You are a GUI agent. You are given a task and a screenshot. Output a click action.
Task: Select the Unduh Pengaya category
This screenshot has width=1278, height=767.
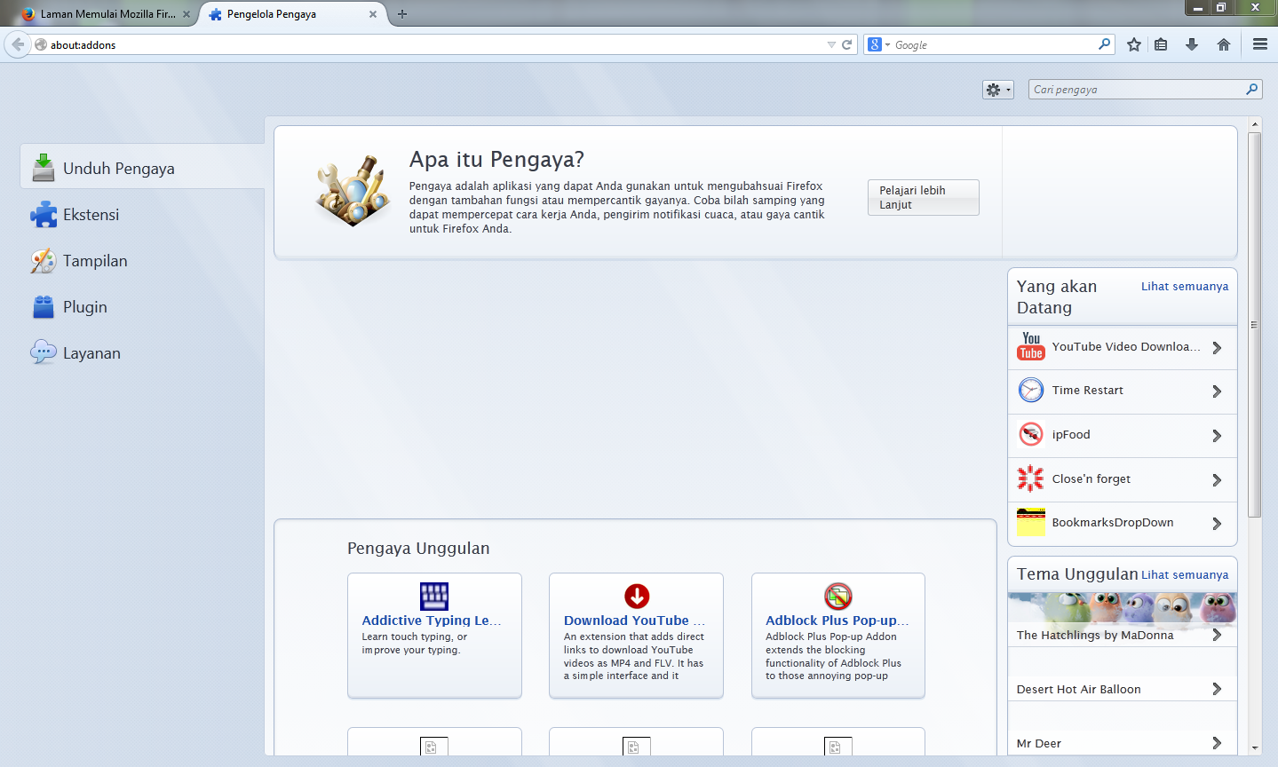click(x=142, y=168)
